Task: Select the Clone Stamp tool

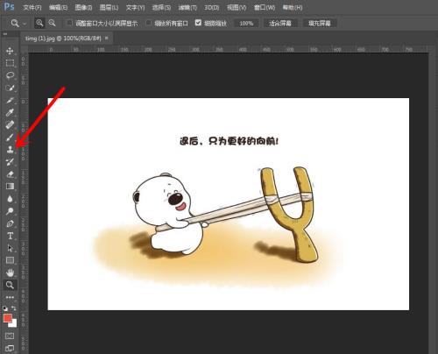Action: (10, 150)
